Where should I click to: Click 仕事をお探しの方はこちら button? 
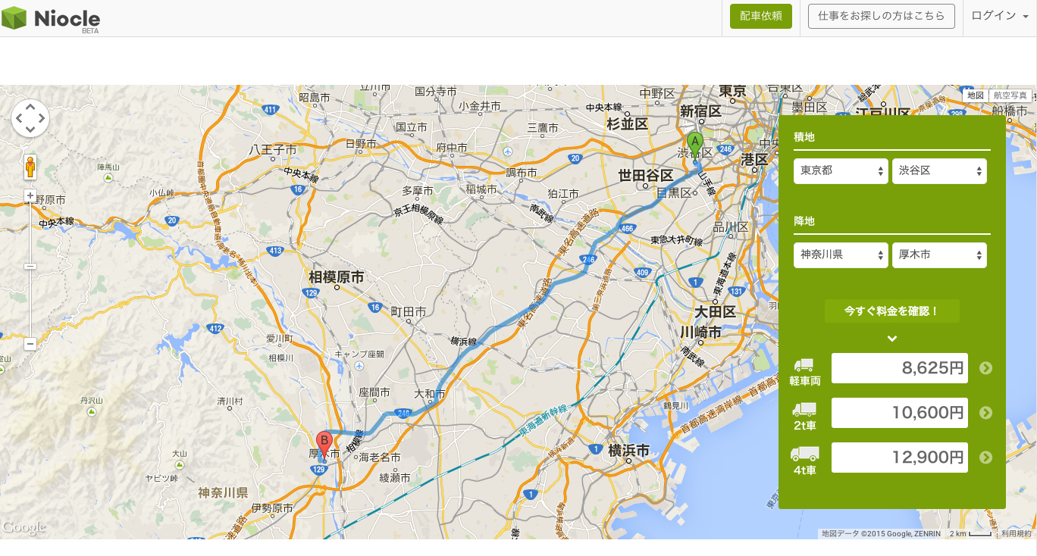882,16
